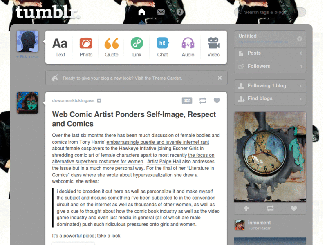
Task: Expand the Following 1 blog arrow
Action: click(x=300, y=86)
